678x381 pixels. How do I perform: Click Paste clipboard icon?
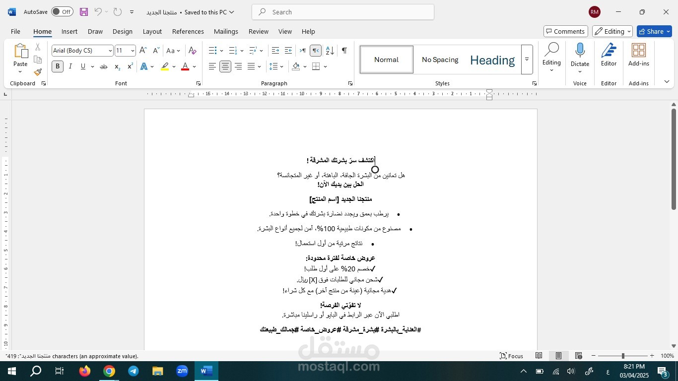(x=20, y=51)
